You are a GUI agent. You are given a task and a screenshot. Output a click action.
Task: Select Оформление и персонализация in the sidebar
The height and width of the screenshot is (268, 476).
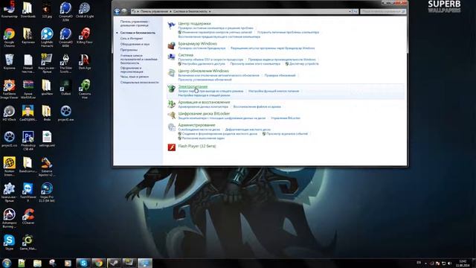(132, 70)
